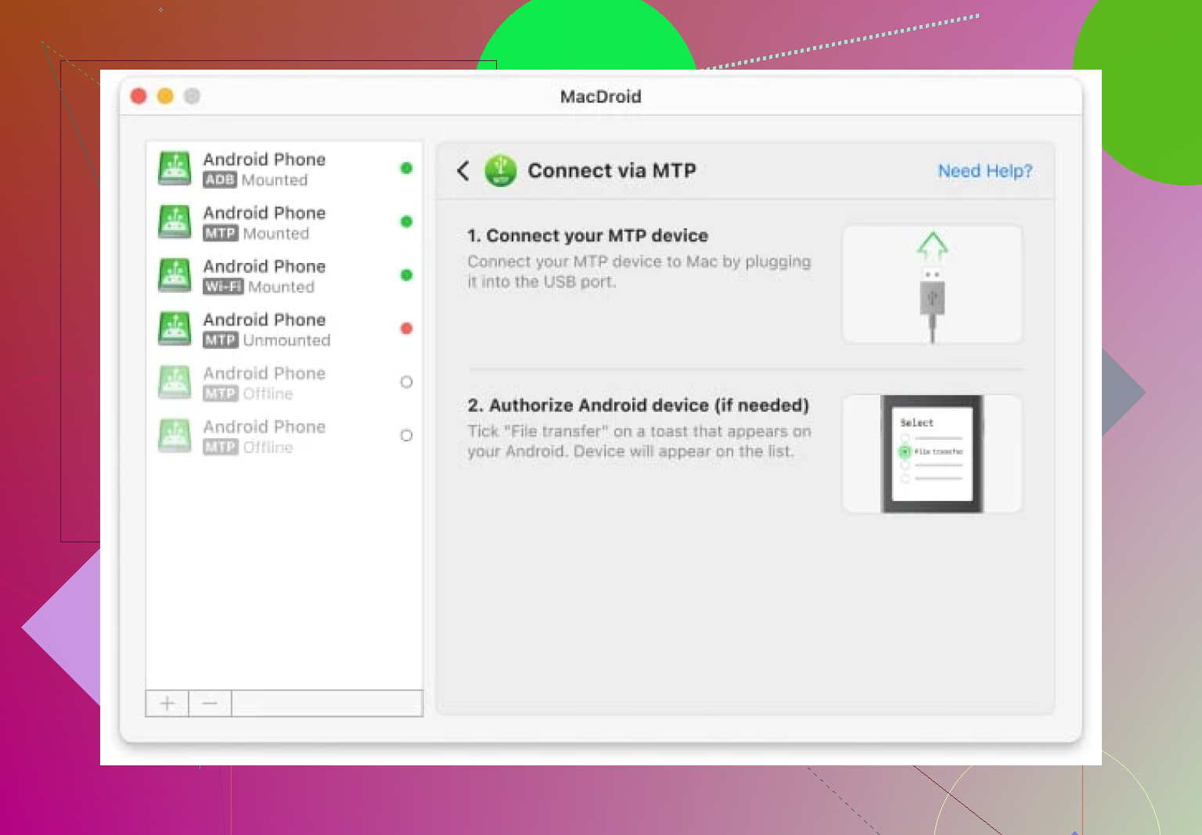Click the back chevron beside Connect via MTP

coord(463,171)
